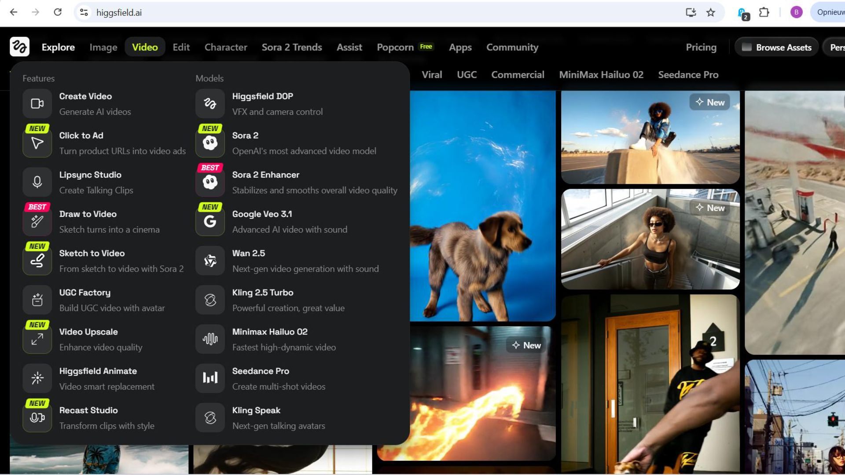Select the Video Upscale expand-arrows icon
The image size is (845, 475).
pos(37,339)
